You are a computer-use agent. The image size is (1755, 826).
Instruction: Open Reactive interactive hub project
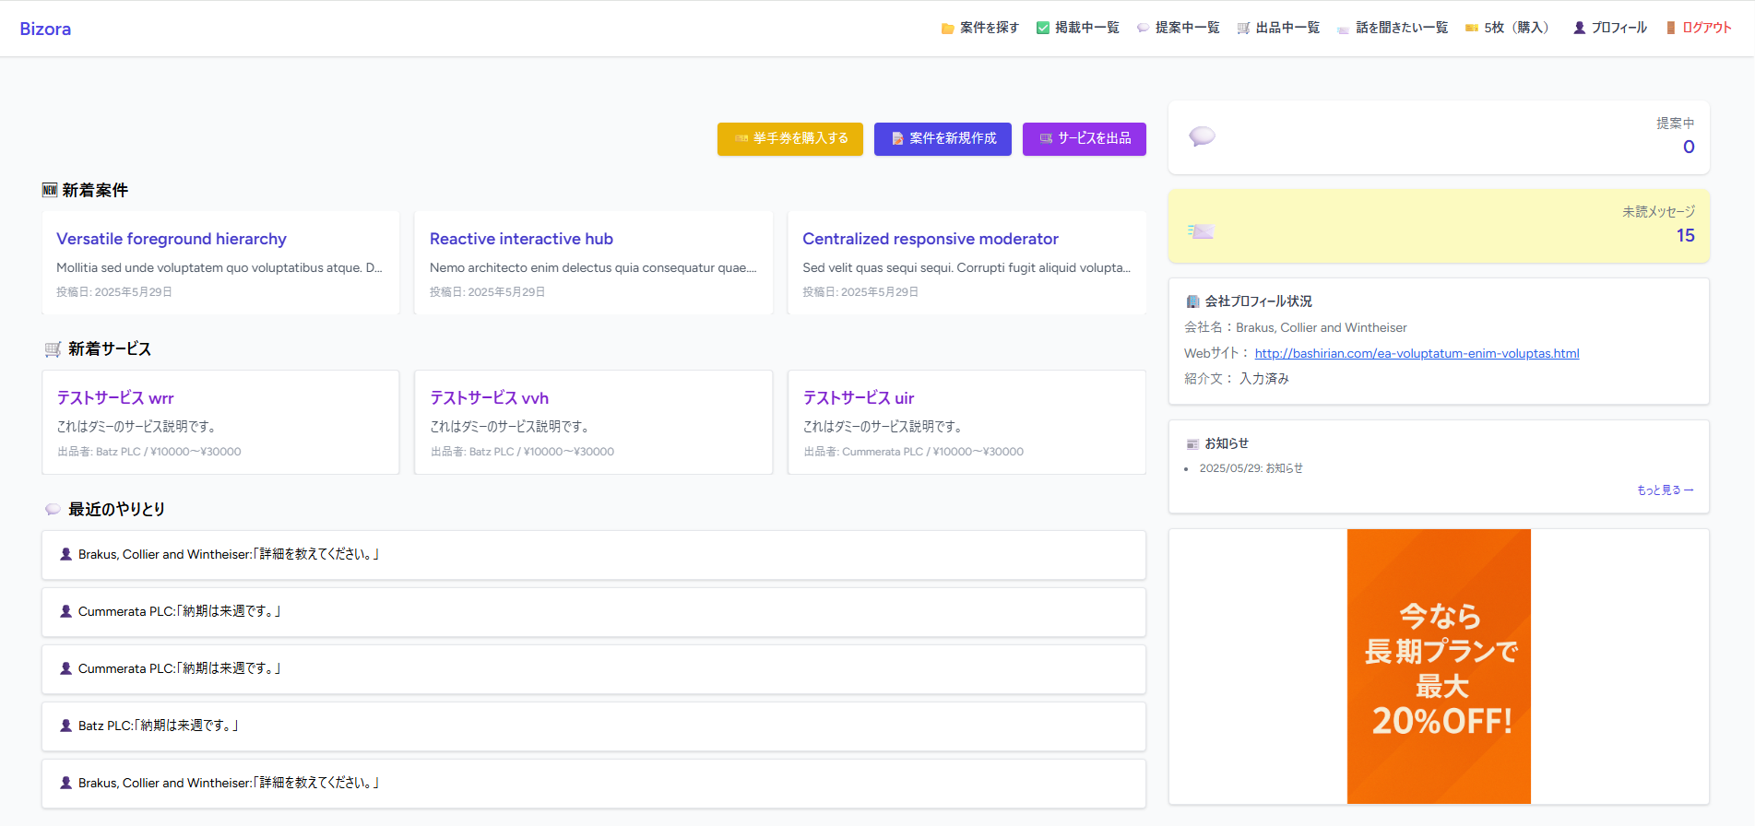pyautogui.click(x=521, y=239)
